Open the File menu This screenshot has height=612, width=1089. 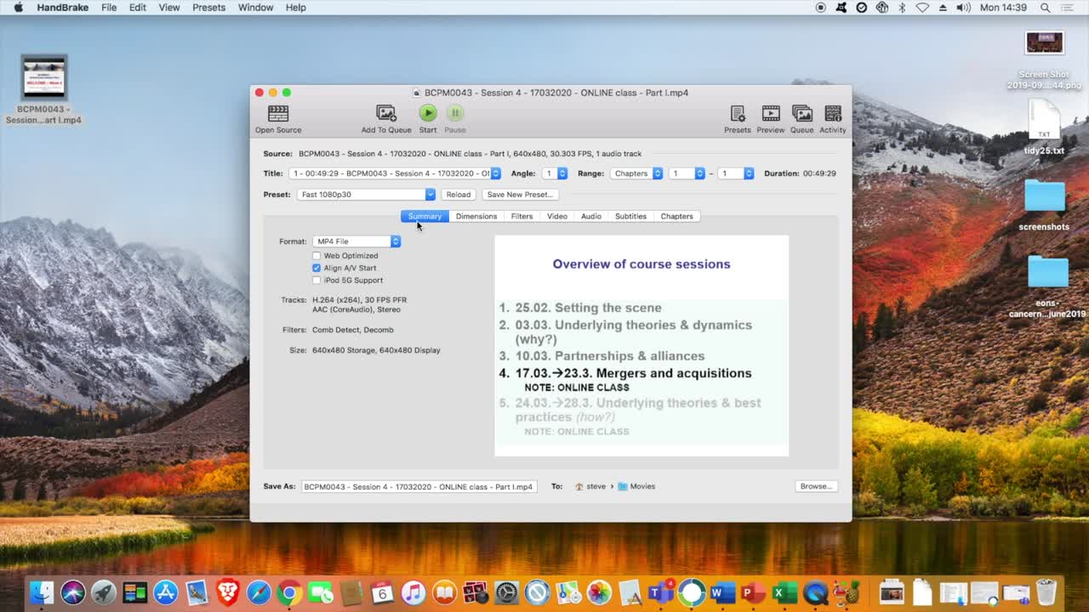click(109, 8)
